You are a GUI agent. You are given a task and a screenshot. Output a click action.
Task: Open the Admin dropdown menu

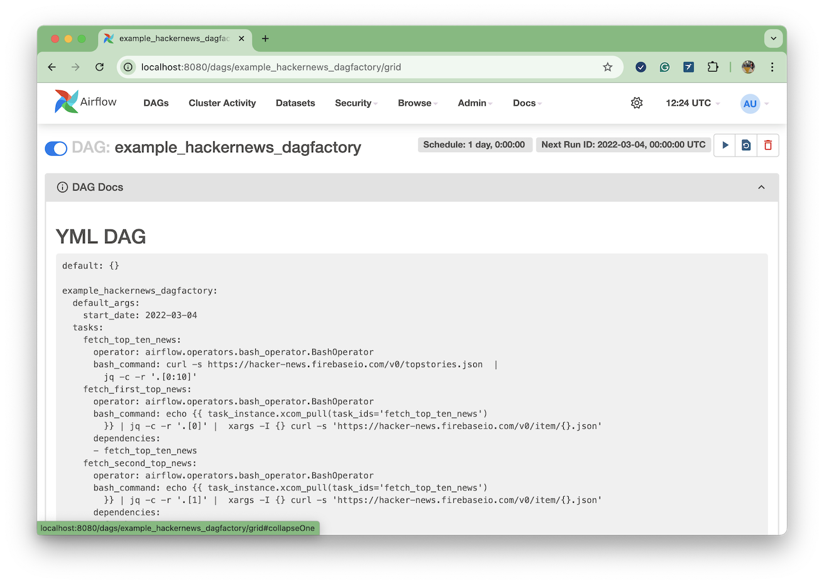tap(475, 103)
